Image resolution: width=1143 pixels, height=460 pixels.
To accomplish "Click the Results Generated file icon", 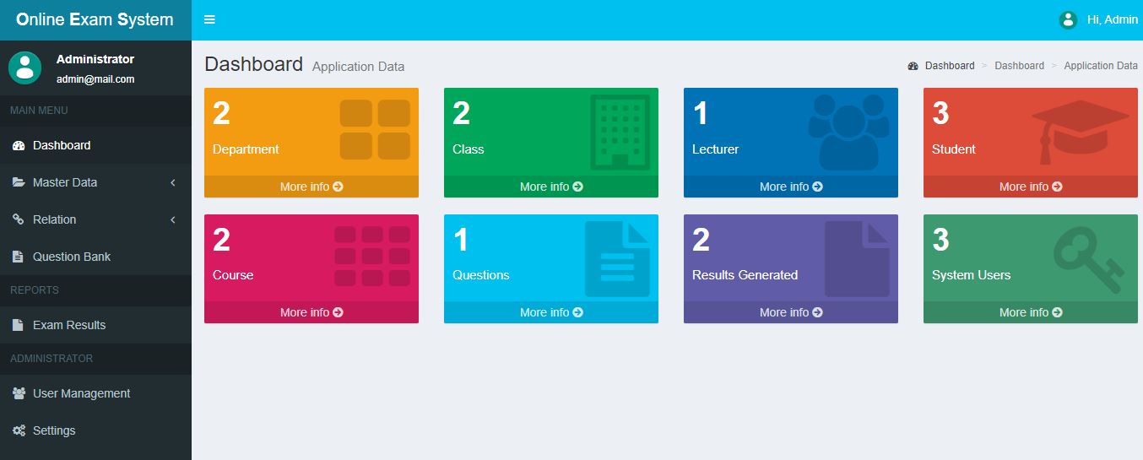I will click(857, 258).
